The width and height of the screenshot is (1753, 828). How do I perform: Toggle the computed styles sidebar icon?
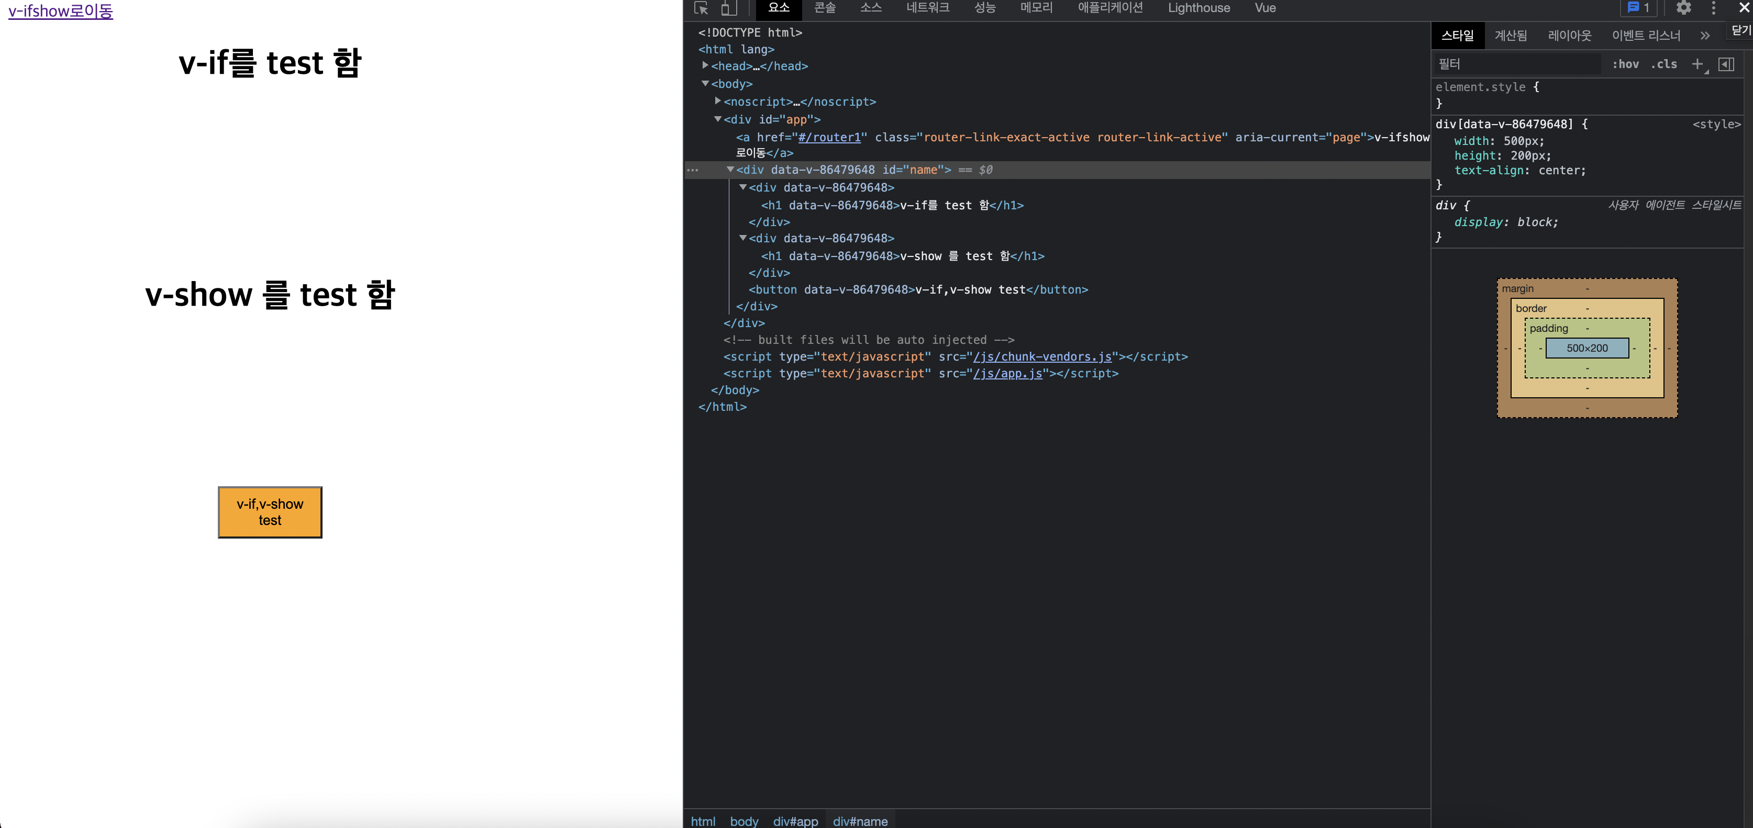[1726, 64]
